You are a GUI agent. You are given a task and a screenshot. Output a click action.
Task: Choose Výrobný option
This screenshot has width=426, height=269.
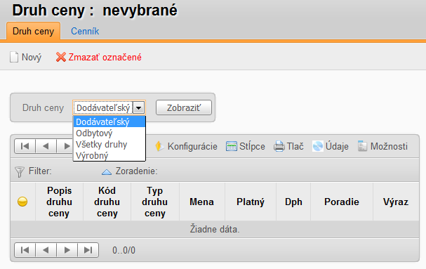click(x=109, y=156)
